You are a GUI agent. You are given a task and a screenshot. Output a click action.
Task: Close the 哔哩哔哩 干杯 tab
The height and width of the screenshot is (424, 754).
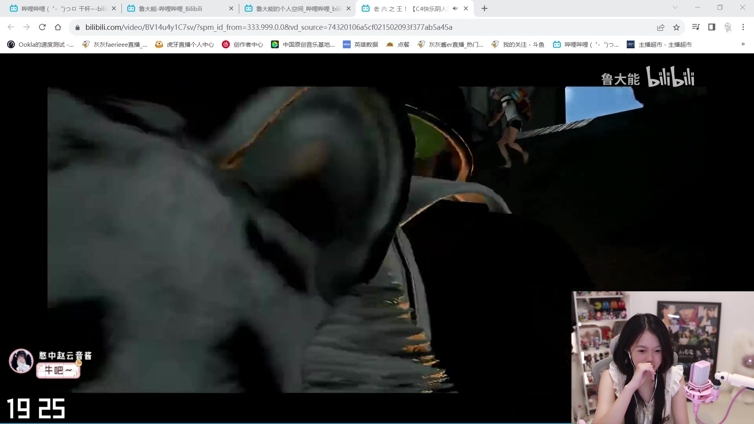point(114,8)
